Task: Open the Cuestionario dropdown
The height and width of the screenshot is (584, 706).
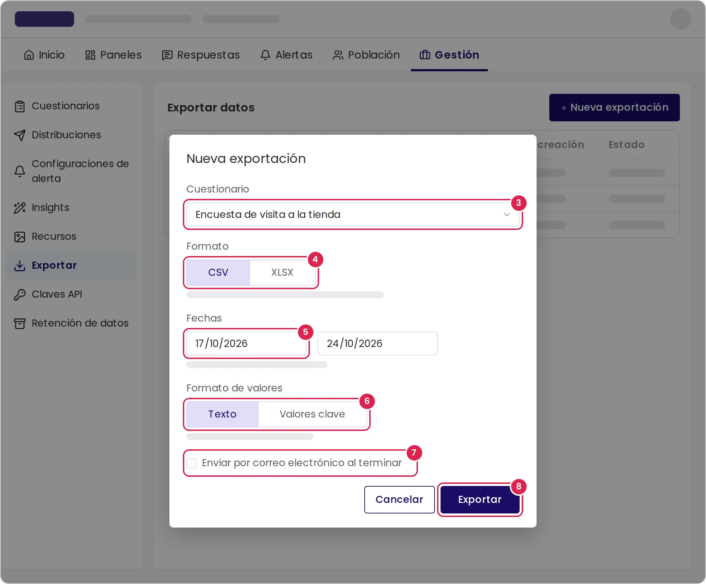Action: (353, 214)
